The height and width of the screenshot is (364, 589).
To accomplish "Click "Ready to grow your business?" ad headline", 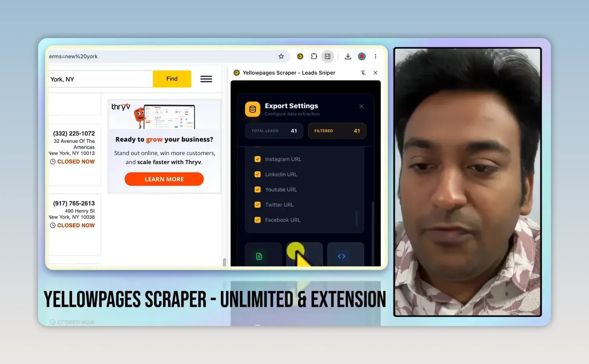I will 164,140.
